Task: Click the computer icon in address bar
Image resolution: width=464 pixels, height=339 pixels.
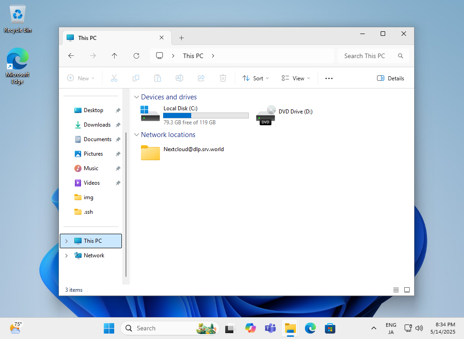Action: [x=159, y=56]
